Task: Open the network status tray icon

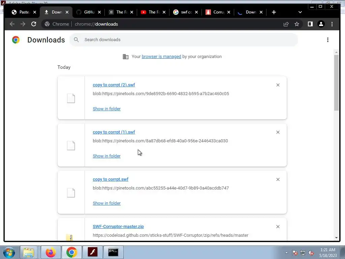Action: coord(303,253)
